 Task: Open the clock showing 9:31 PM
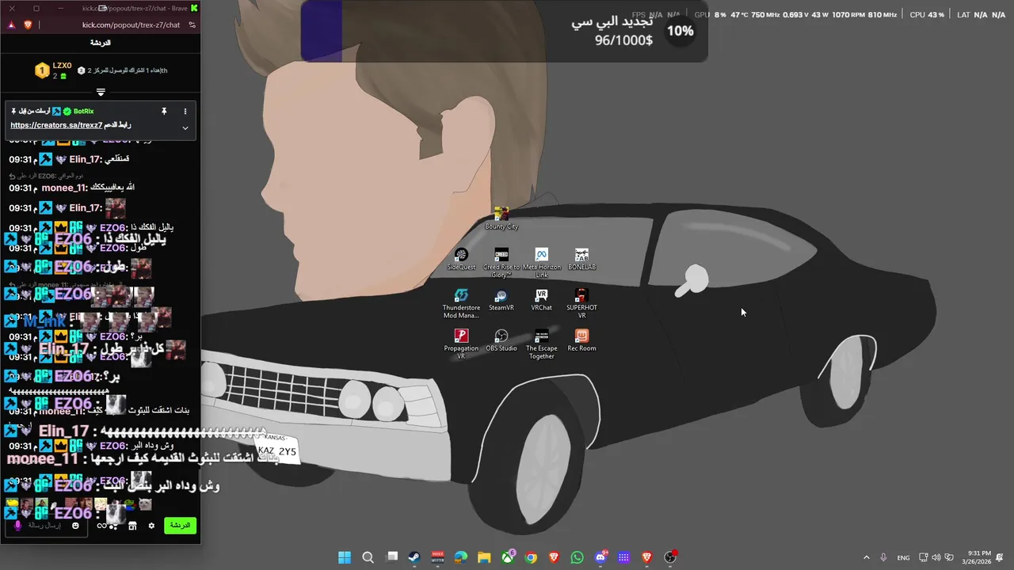pos(979,557)
